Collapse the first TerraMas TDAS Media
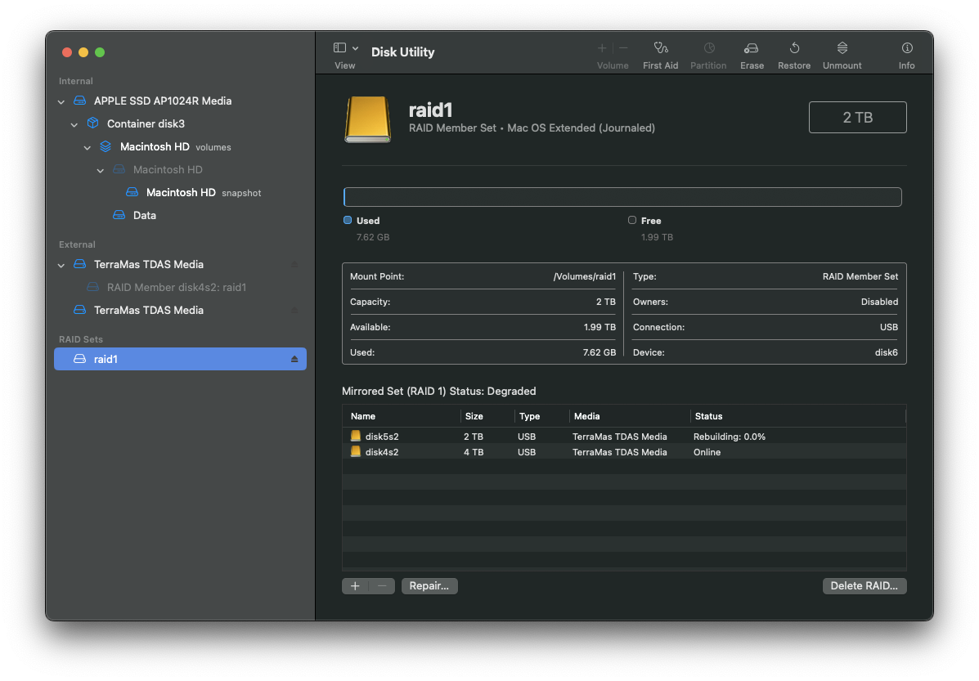 pos(61,265)
